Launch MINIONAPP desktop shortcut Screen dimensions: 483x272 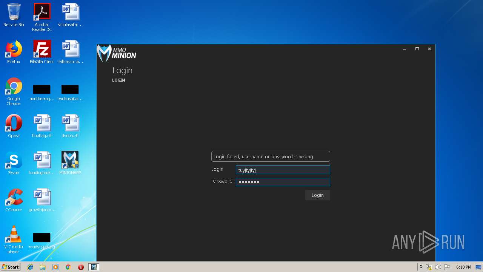pyautogui.click(x=70, y=163)
